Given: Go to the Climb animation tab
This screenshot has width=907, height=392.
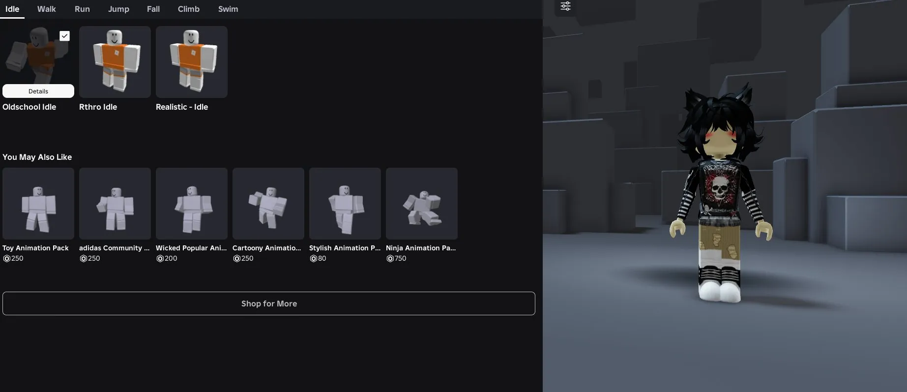Looking at the screenshot, I should pyautogui.click(x=188, y=9).
